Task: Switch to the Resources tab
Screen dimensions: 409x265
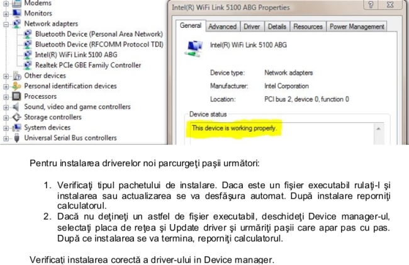Action: (x=308, y=26)
